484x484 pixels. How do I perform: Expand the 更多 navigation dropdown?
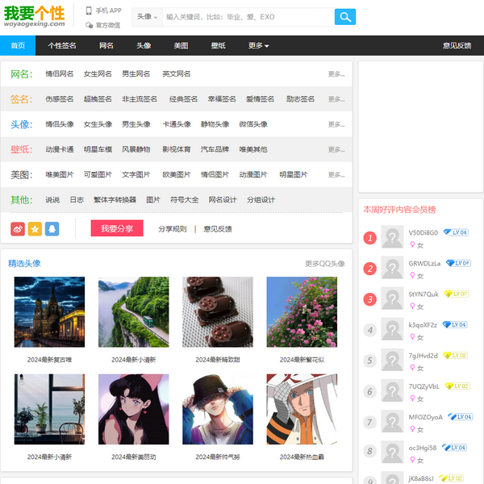click(258, 46)
